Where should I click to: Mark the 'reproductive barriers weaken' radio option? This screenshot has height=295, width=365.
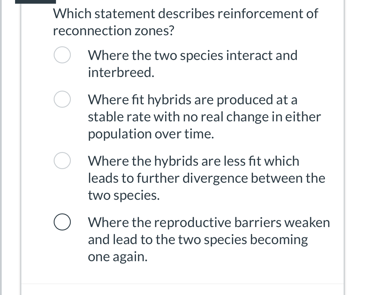(62, 222)
